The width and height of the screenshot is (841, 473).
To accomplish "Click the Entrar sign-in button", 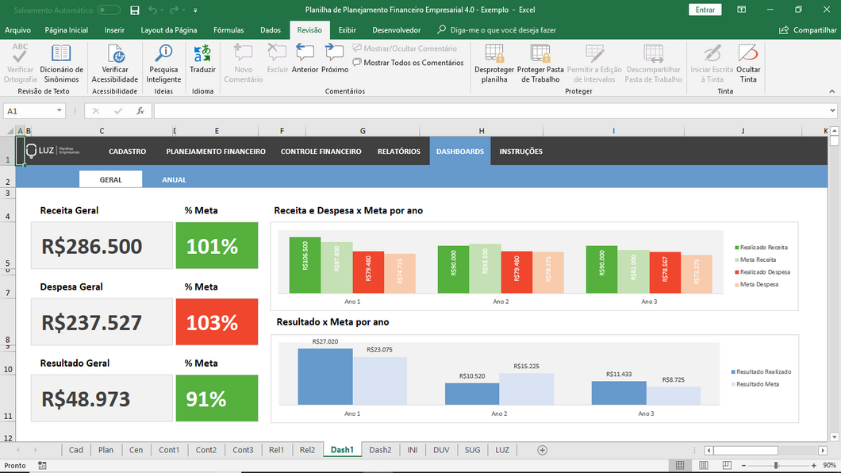I will (x=705, y=10).
